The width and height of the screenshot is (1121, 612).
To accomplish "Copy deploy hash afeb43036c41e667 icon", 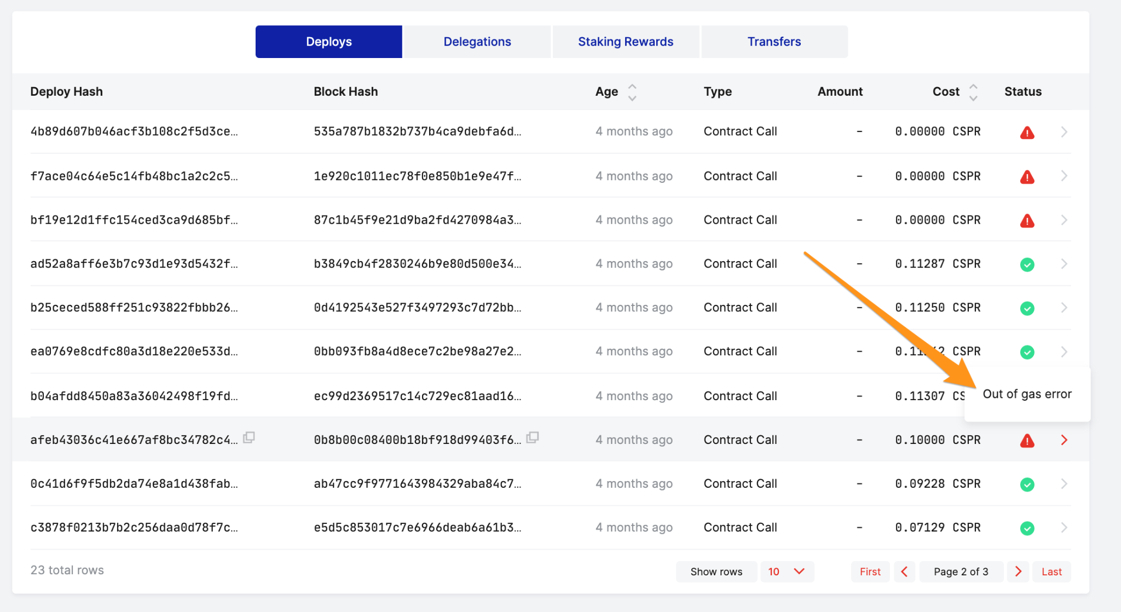I will (249, 437).
